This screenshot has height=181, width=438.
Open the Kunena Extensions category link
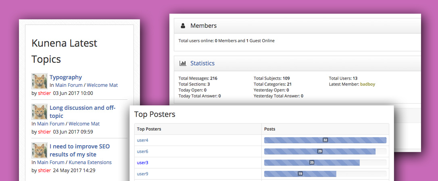click(90, 162)
